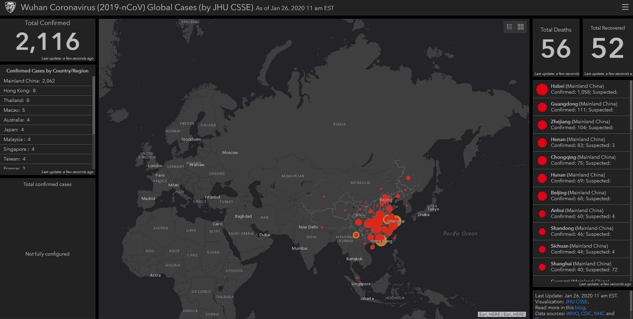Select Mainland China: 2,062 row
633x319 pixels.
click(x=46, y=81)
